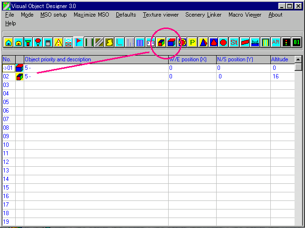Click Altitude value 16 in row 02
The image size is (305, 228).
coord(283,76)
